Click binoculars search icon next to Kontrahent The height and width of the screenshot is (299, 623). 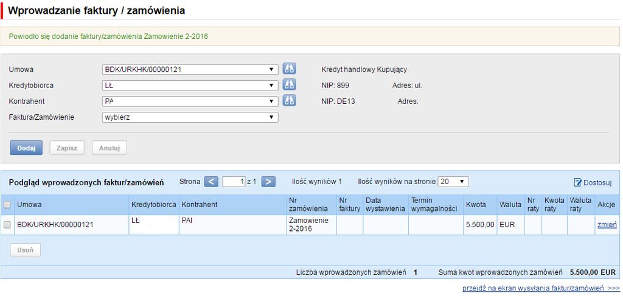(x=289, y=101)
